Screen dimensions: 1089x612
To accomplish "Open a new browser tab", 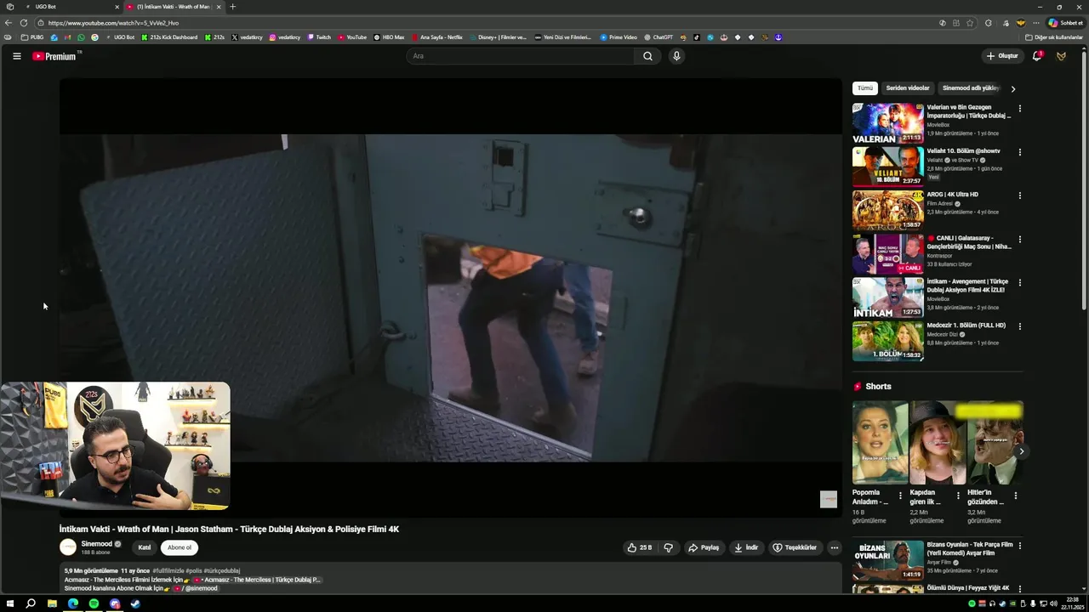I will click(x=232, y=7).
